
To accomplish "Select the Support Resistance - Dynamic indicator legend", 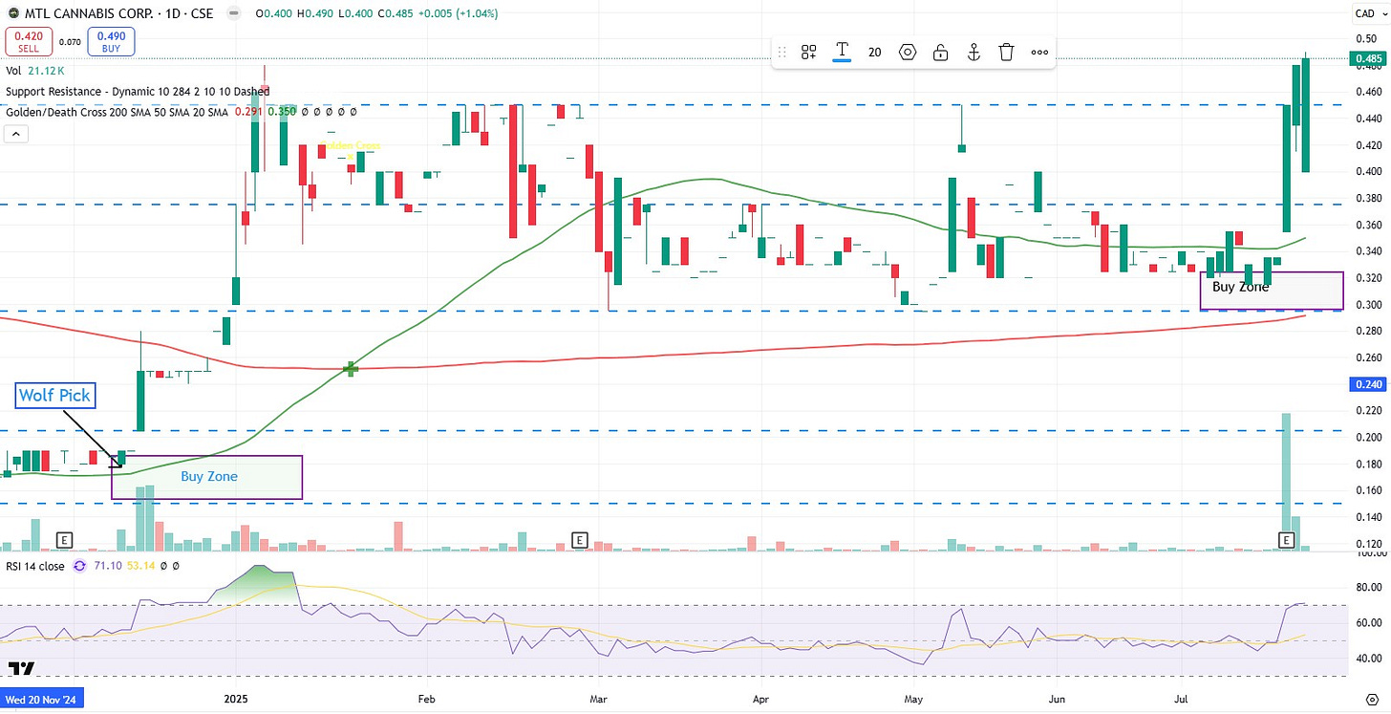I will [x=138, y=91].
